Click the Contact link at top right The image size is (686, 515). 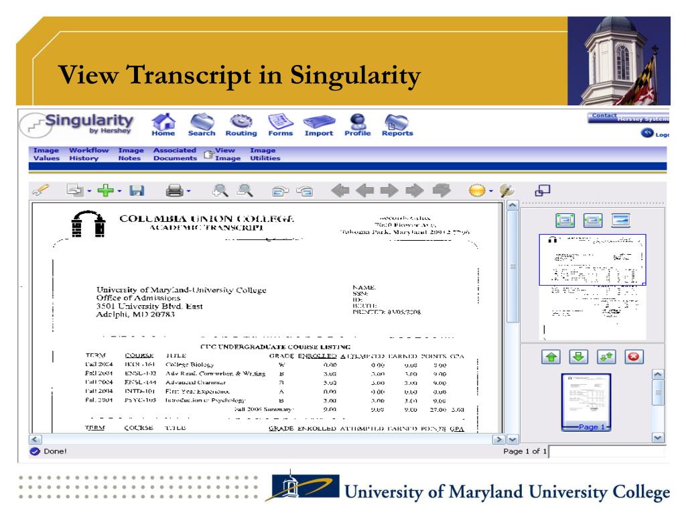coord(604,115)
